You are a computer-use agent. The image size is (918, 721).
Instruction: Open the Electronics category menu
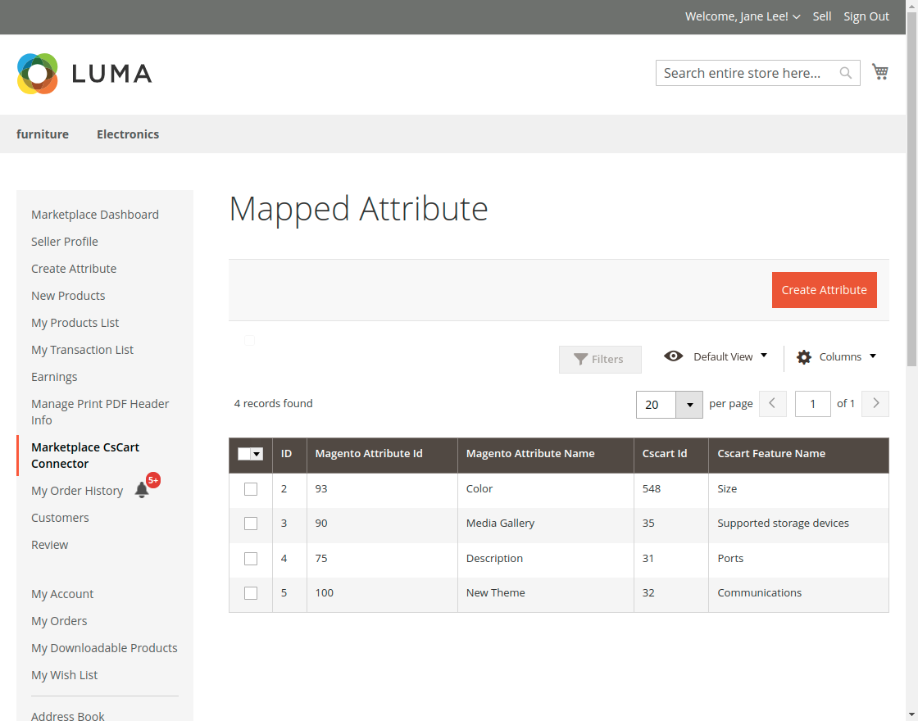click(128, 134)
